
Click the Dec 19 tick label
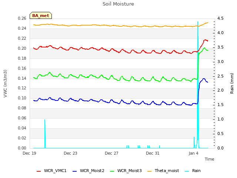coord(30,153)
